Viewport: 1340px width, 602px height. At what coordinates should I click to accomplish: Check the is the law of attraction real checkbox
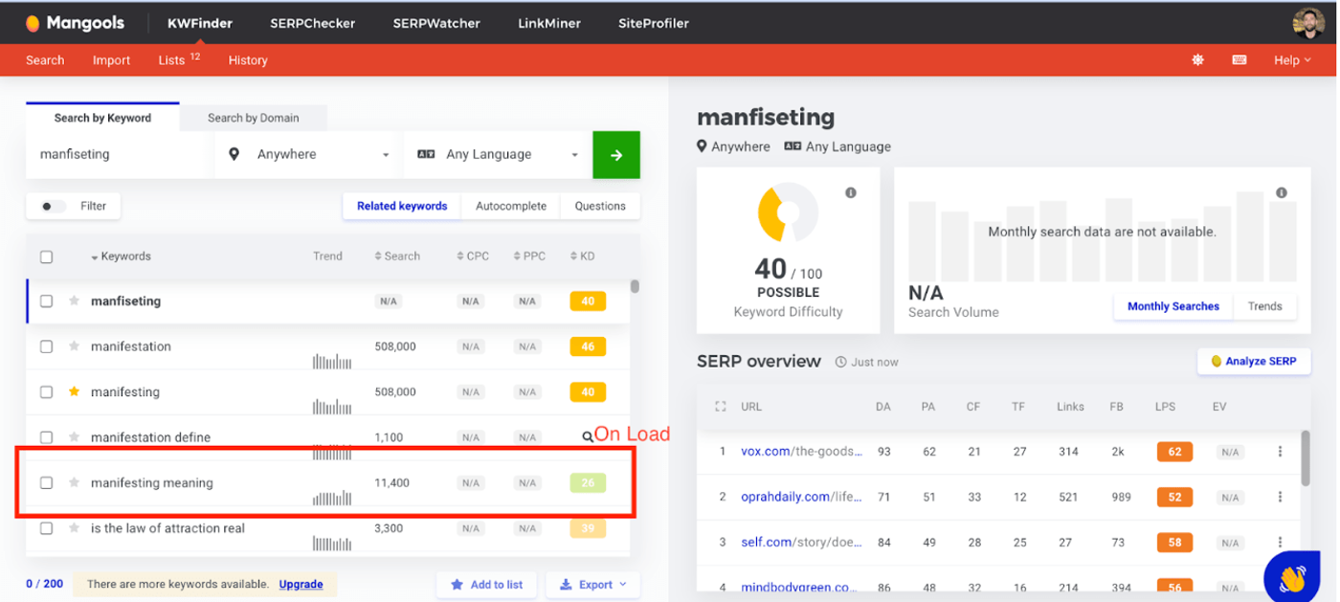point(46,528)
